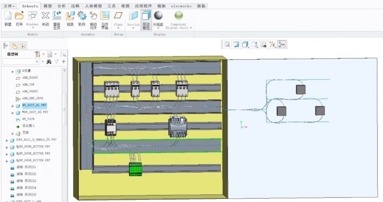This screenshot has width=383, height=202.
Task: Click the 拖动元件 drag components hand icon
Action: [x=93, y=20]
